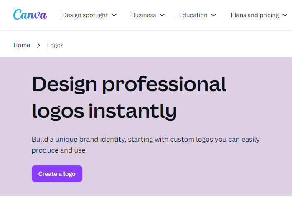Go to the Home breadcrumb link
Viewport: 292px width, 211px height.
[x=22, y=45]
